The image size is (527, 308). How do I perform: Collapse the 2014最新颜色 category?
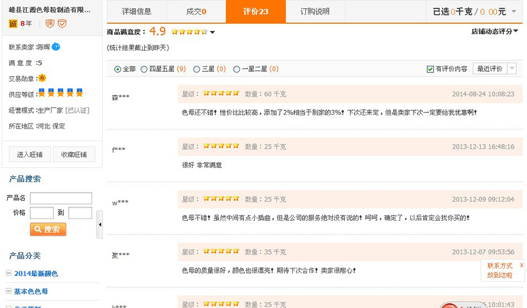[x=9, y=273]
